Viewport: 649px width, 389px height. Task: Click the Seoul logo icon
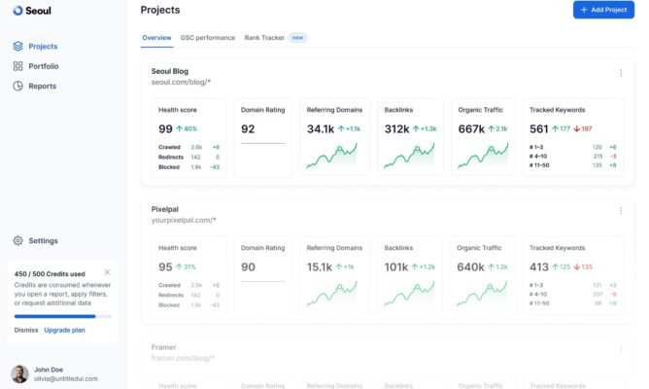[x=17, y=10]
